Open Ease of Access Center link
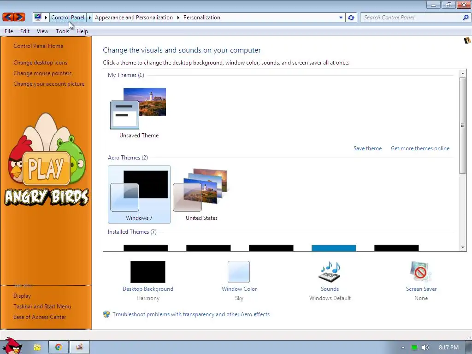472x354 pixels. (40, 317)
